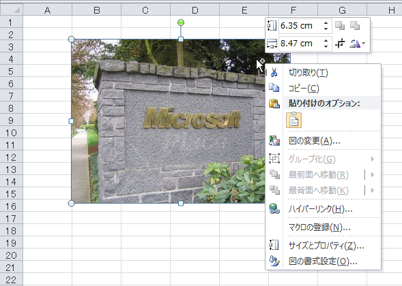Click the crop tool icon
The width and height of the screenshot is (402, 286).
pyautogui.click(x=340, y=44)
